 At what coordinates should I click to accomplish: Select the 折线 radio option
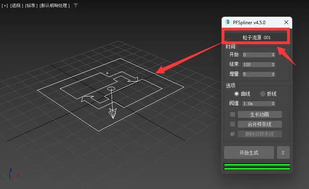tap(262, 94)
